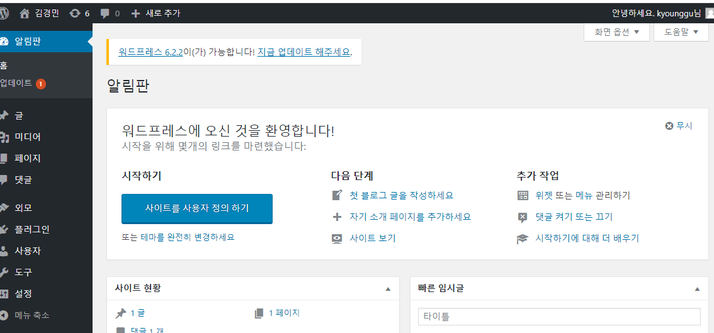Viewport: 714px width, 333px height.
Task: Click the edit pencil icon for first blog post
Action: click(337, 195)
